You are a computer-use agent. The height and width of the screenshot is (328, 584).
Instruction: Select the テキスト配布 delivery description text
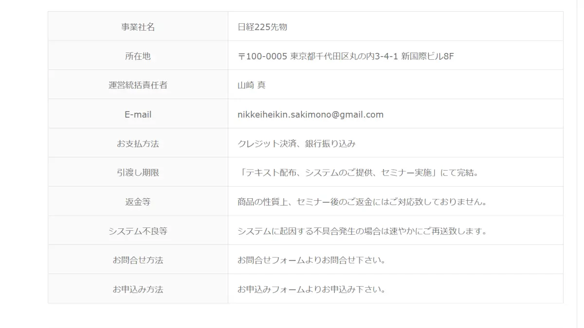coord(358,173)
